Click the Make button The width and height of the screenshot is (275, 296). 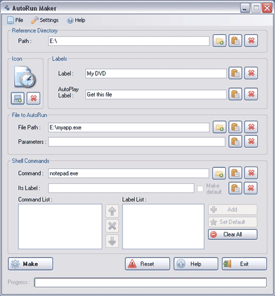pos(31,264)
